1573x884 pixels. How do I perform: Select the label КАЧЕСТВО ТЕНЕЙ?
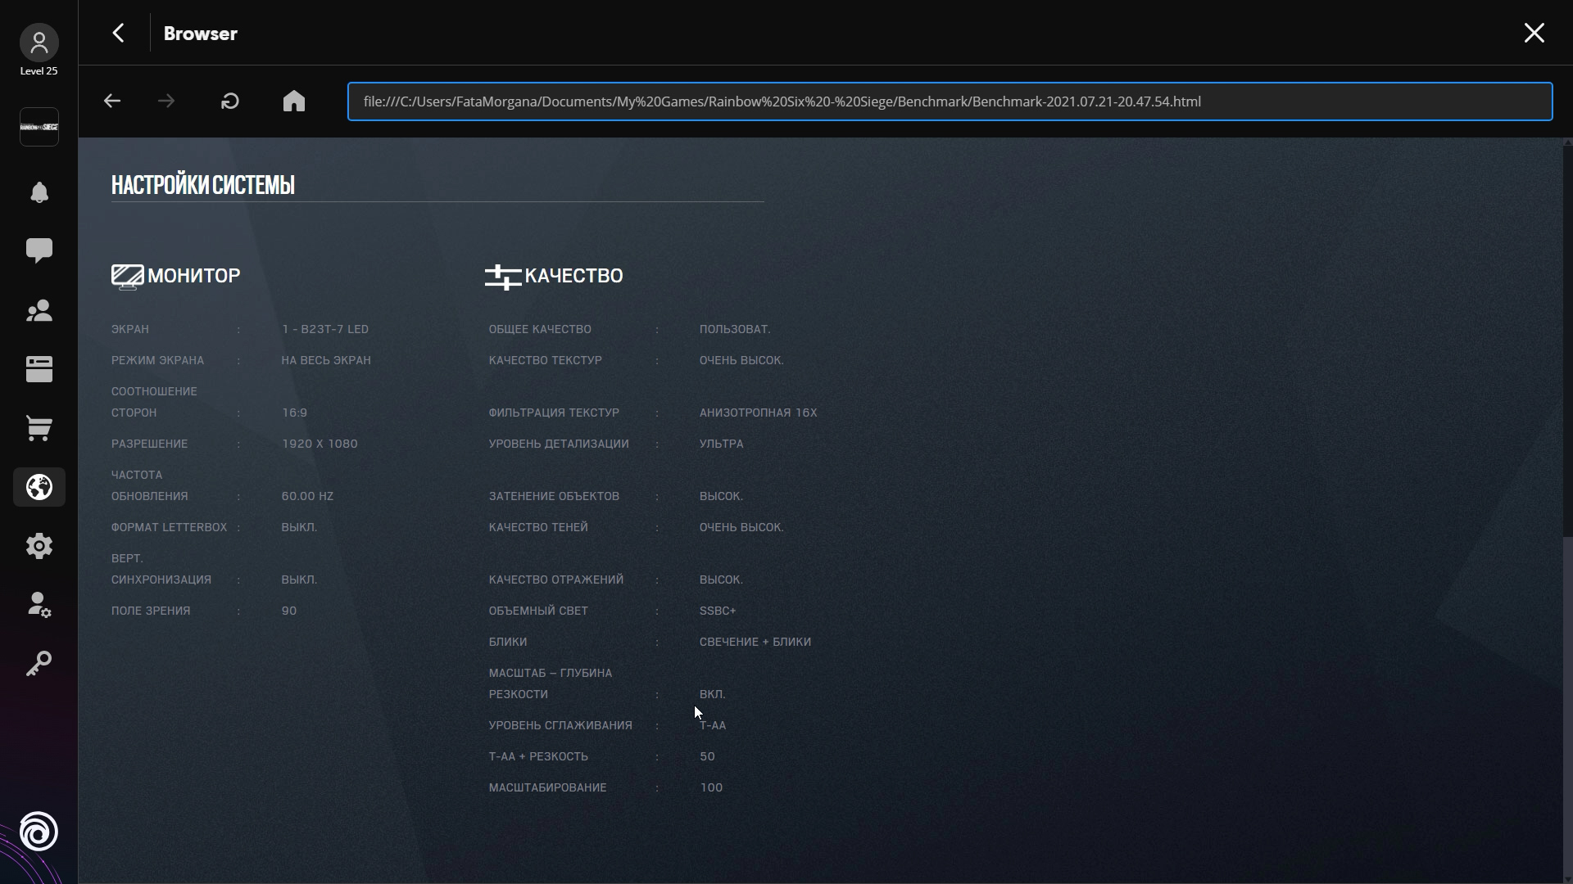[538, 527]
